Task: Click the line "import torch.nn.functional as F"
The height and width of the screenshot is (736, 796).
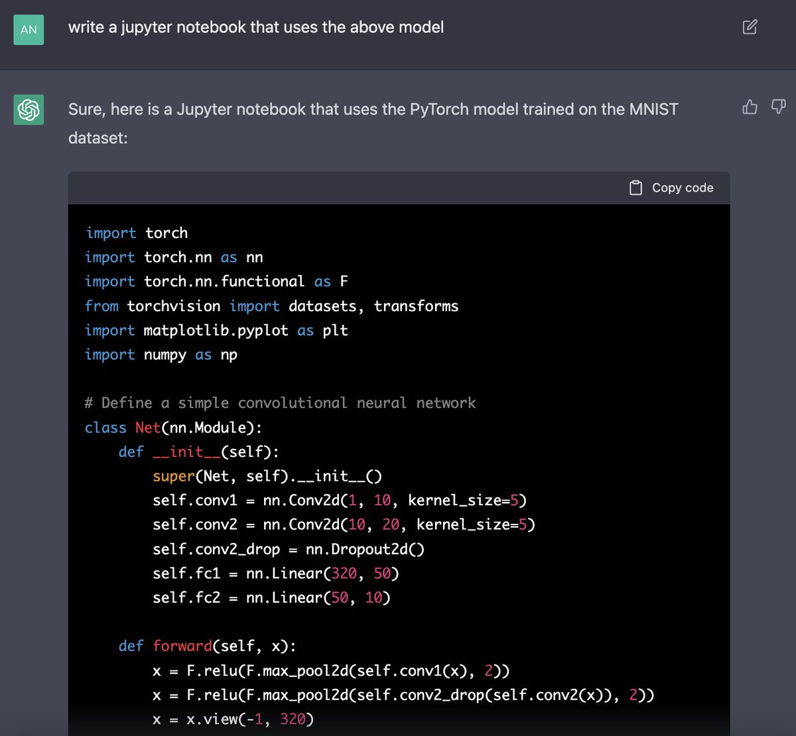Action: point(216,281)
